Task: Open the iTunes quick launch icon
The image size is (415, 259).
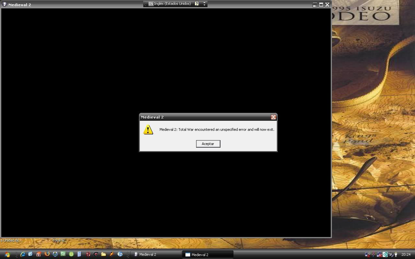Action: point(120,254)
